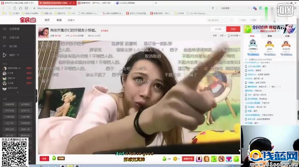Collapse the left sidebar handle
The width and height of the screenshot is (299, 167).
click(36, 96)
